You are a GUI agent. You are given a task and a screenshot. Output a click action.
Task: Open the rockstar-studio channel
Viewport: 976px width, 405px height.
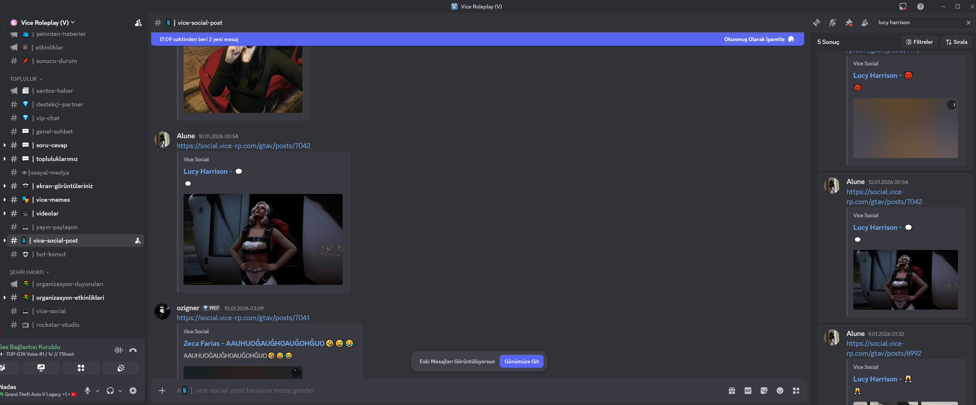pyautogui.click(x=75, y=325)
